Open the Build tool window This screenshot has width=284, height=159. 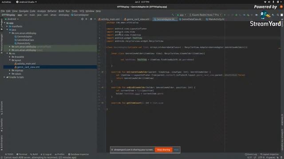pyautogui.click(x=34, y=154)
